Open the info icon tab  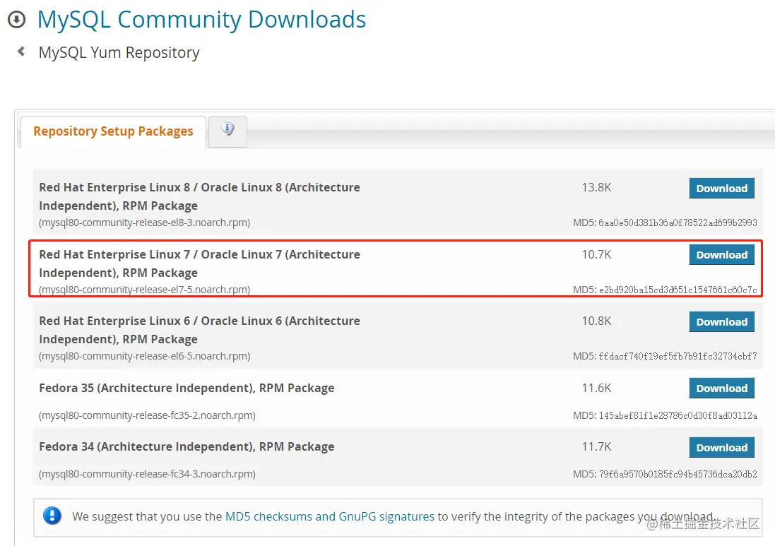pos(227,131)
